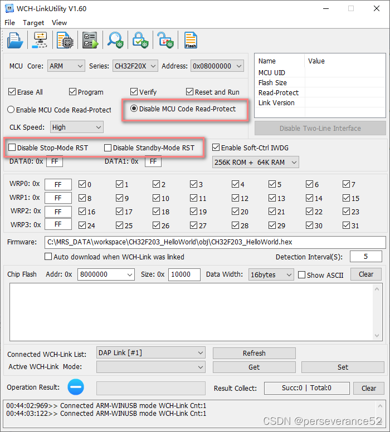Check Auto download when WCH-Link was linked
The height and width of the screenshot is (432, 390).
click(48, 257)
